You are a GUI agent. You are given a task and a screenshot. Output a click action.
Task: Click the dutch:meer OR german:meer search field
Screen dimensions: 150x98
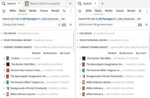[x=108, y=25]
